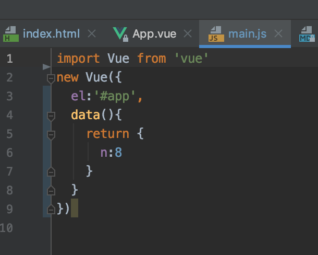Click the 'return' keyword on line 5
The height and width of the screenshot is (255, 318).
click(x=108, y=134)
